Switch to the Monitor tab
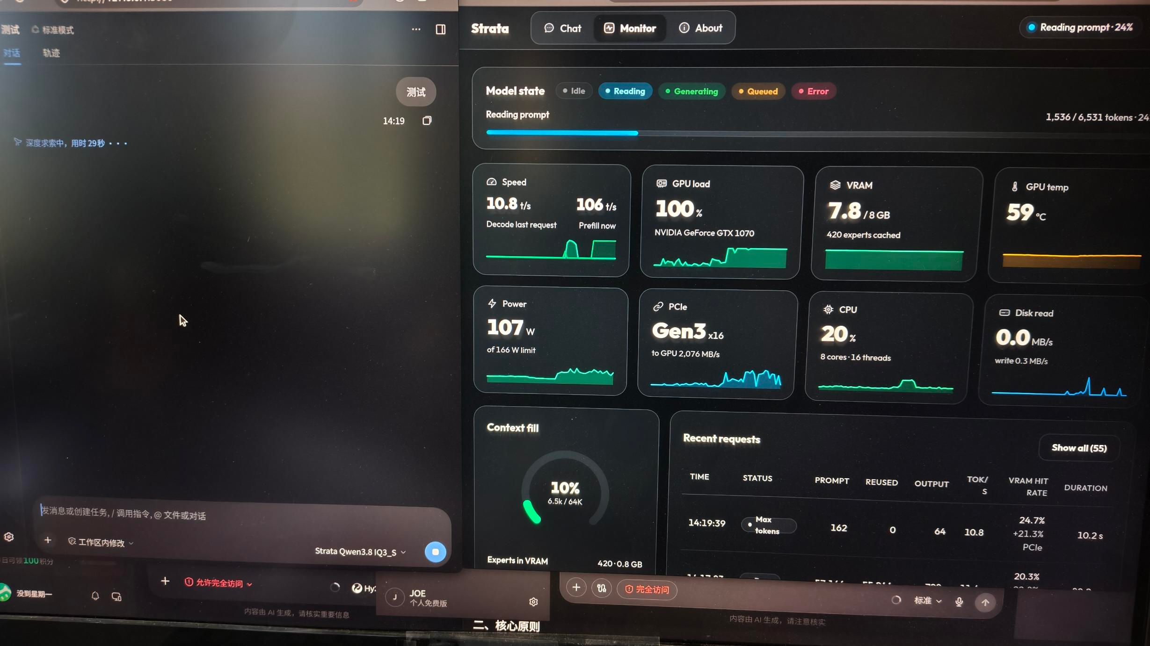The height and width of the screenshot is (646, 1150). 630,28
